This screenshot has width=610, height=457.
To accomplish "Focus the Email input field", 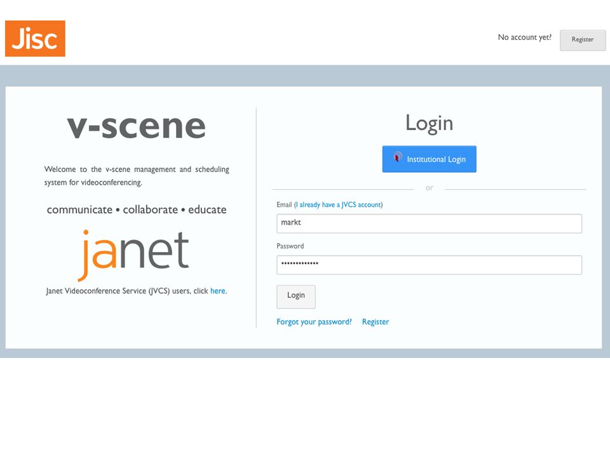I will 429,223.
